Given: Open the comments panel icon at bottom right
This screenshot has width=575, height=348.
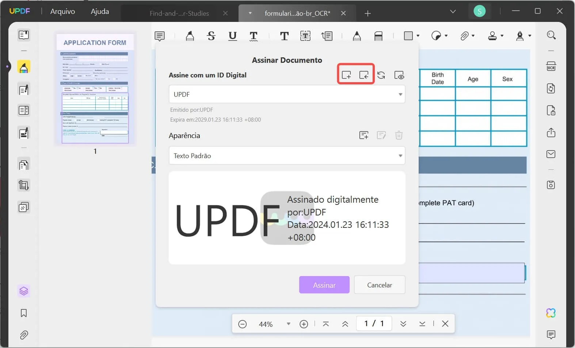Looking at the screenshot, I should pyautogui.click(x=551, y=334).
